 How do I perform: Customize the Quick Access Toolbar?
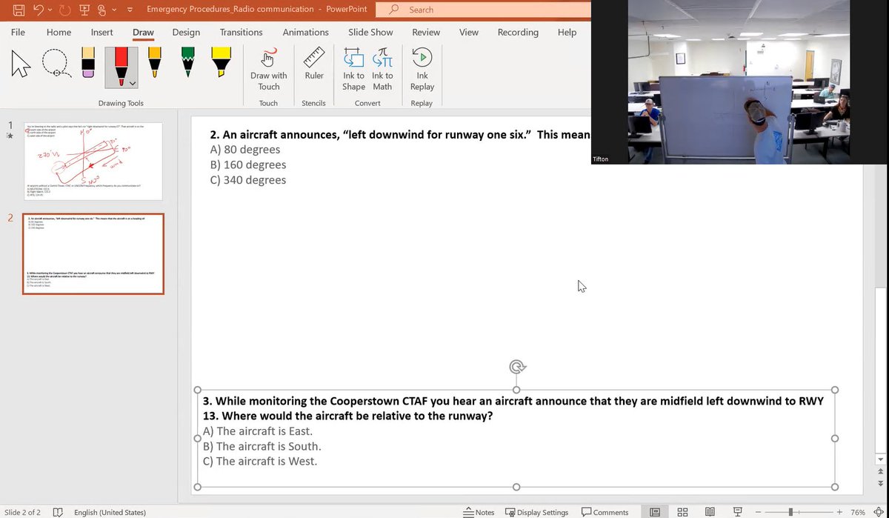pyautogui.click(x=130, y=10)
